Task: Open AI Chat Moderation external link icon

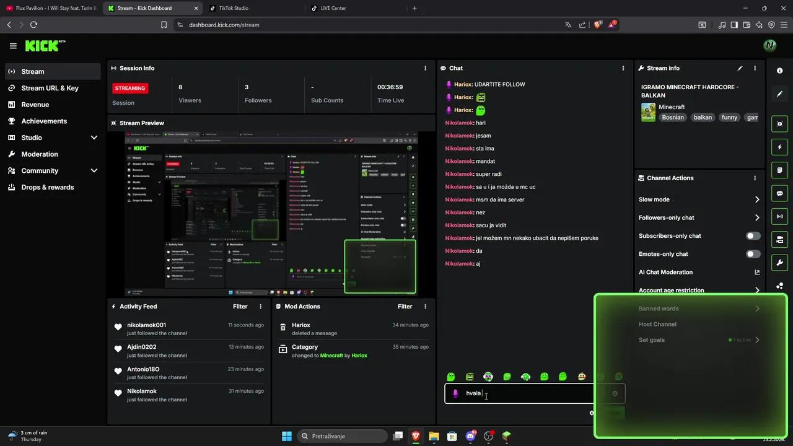Action: pos(757,272)
